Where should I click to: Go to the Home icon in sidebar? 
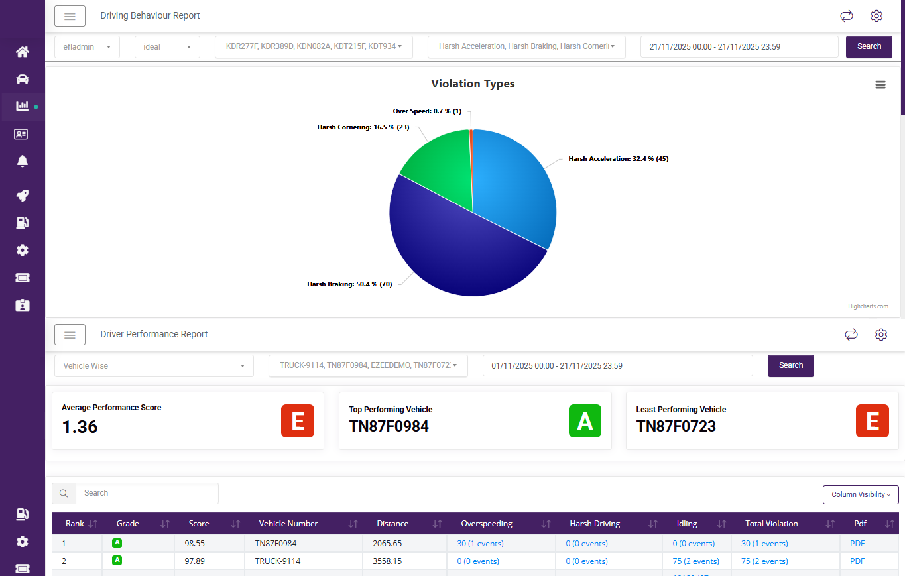click(x=23, y=52)
